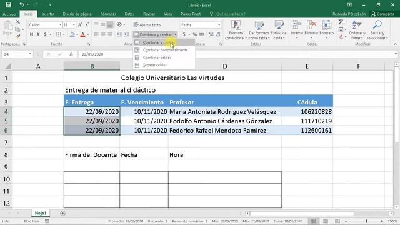Open the Formato cells menu
This screenshot has height=225, width=400.
tap(326, 30)
